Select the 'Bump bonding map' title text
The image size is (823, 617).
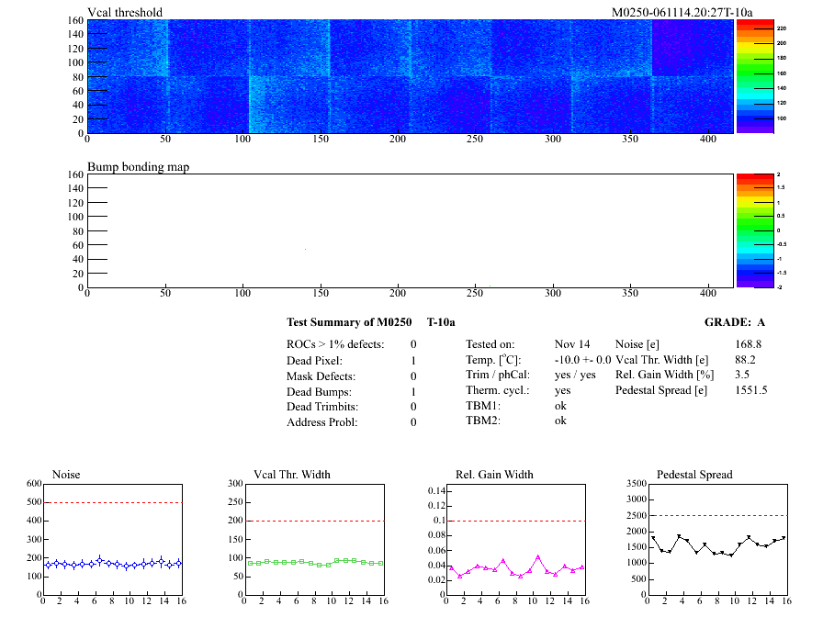(x=138, y=167)
